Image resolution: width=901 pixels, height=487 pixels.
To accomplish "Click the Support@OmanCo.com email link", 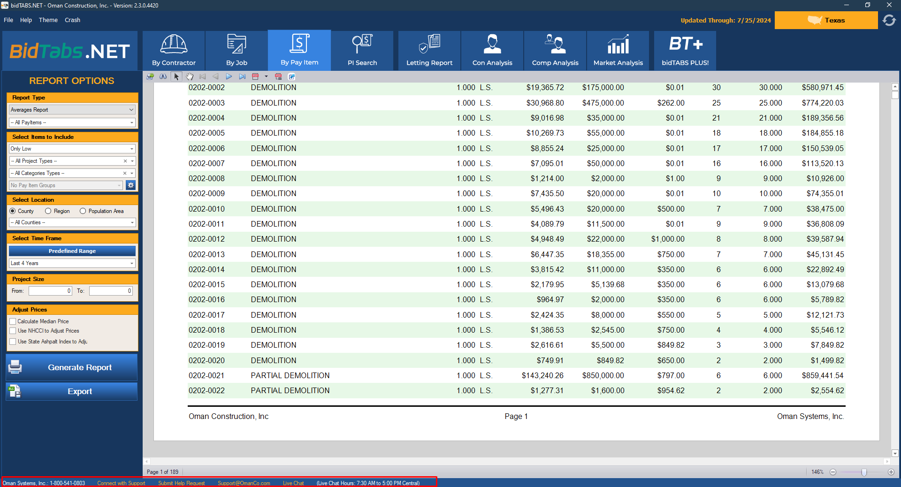I will [x=244, y=483].
